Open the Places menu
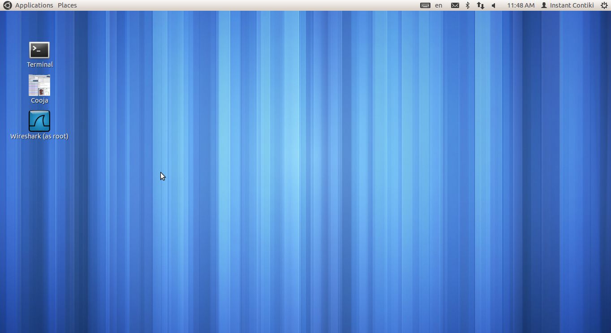This screenshot has height=333, width=611. pyautogui.click(x=67, y=5)
